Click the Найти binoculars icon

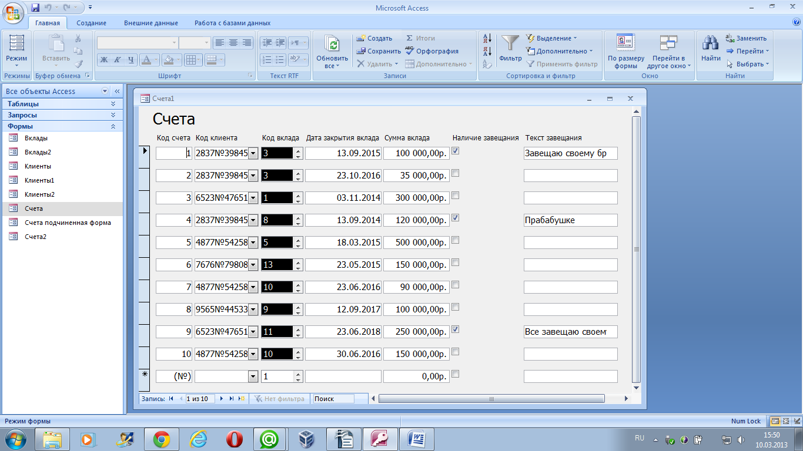point(711,48)
